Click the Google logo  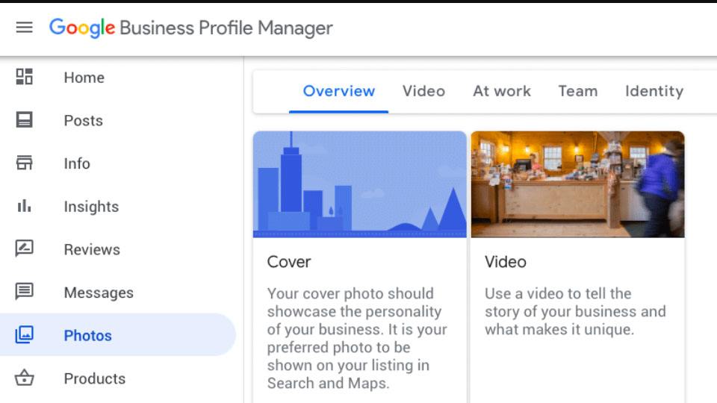pos(82,28)
